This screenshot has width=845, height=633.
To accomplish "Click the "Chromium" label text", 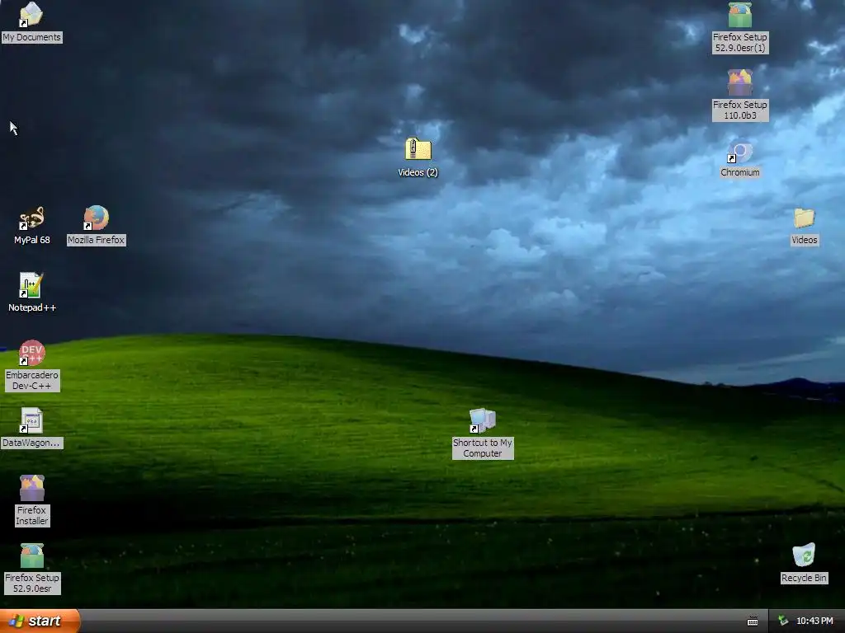I will coord(740,172).
